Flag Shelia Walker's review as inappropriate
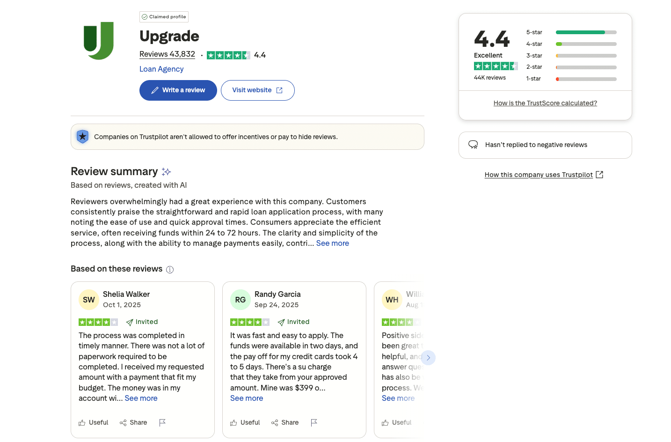The width and height of the screenshot is (671, 442). pyautogui.click(x=162, y=422)
